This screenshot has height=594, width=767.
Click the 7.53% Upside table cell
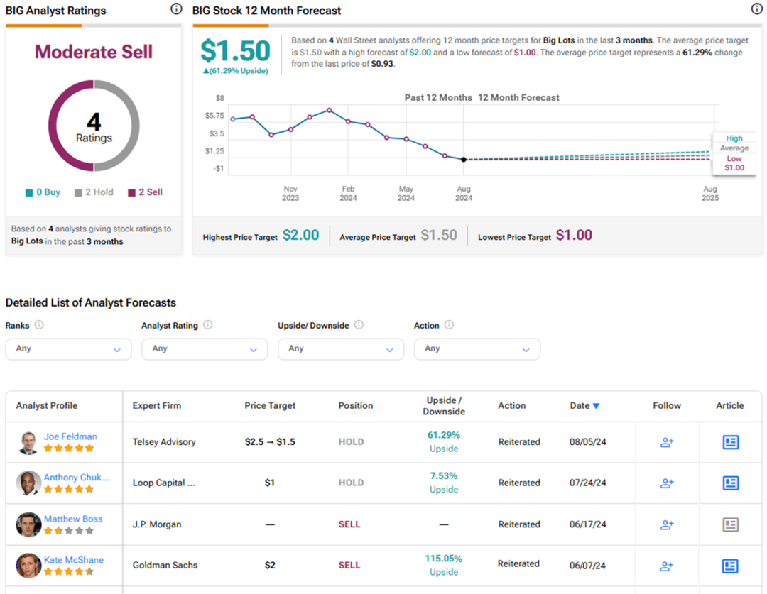tap(444, 483)
